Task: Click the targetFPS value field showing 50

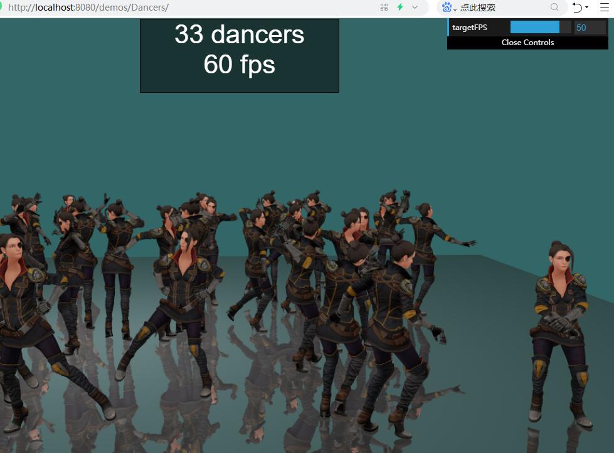Action: 590,28
